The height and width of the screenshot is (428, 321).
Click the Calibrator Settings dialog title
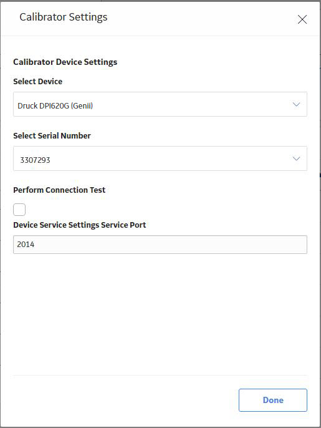(x=64, y=17)
